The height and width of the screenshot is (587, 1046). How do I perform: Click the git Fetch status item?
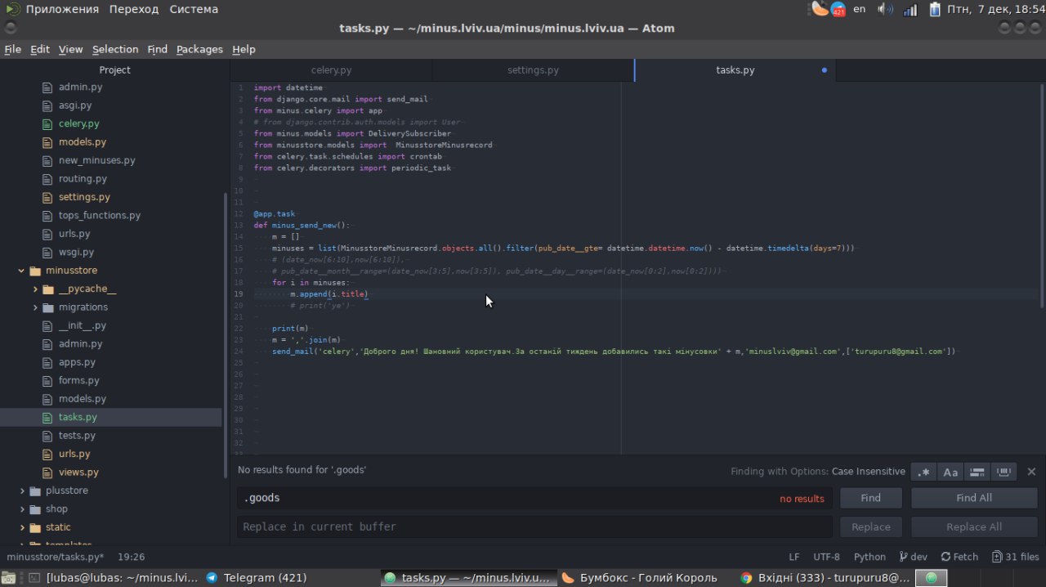coord(959,557)
